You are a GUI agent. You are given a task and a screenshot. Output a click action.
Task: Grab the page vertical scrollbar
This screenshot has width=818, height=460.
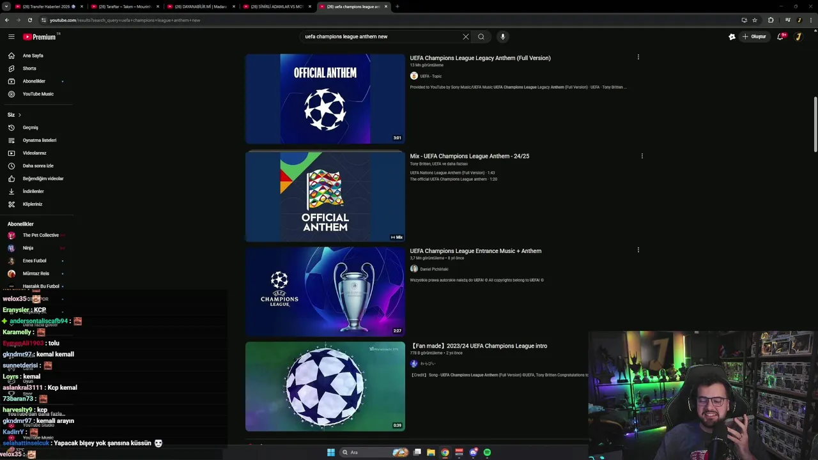pos(815,125)
